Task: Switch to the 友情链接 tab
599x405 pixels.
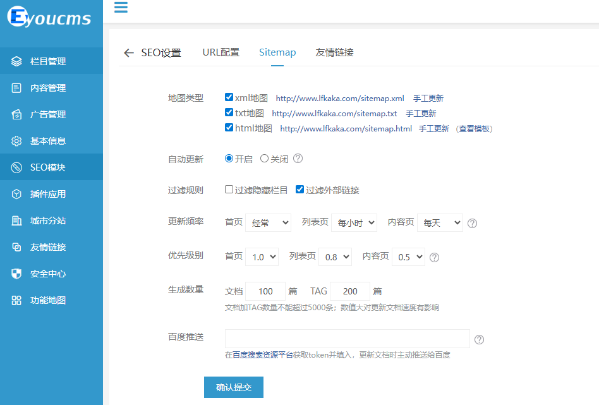Action: click(x=334, y=53)
